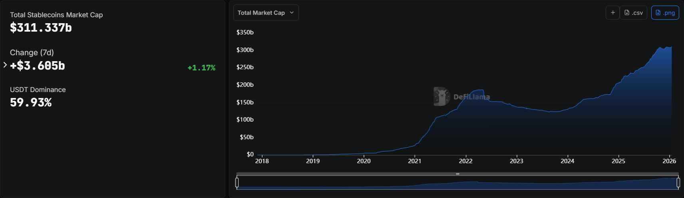This screenshot has width=684, height=198.
Task: Click the +$3.605b weekly change value
Action: tap(38, 66)
